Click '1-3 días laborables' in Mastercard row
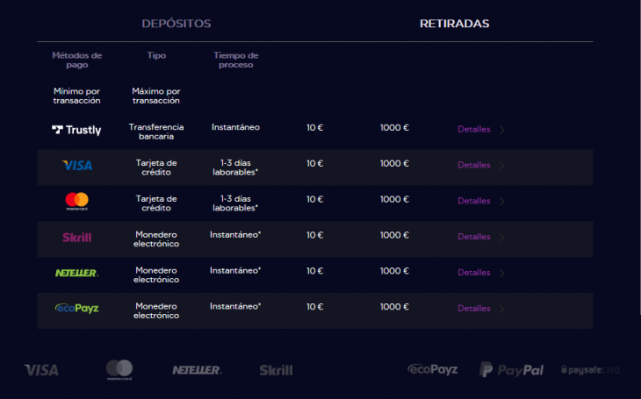Image resolution: width=641 pixels, height=399 pixels. click(235, 203)
